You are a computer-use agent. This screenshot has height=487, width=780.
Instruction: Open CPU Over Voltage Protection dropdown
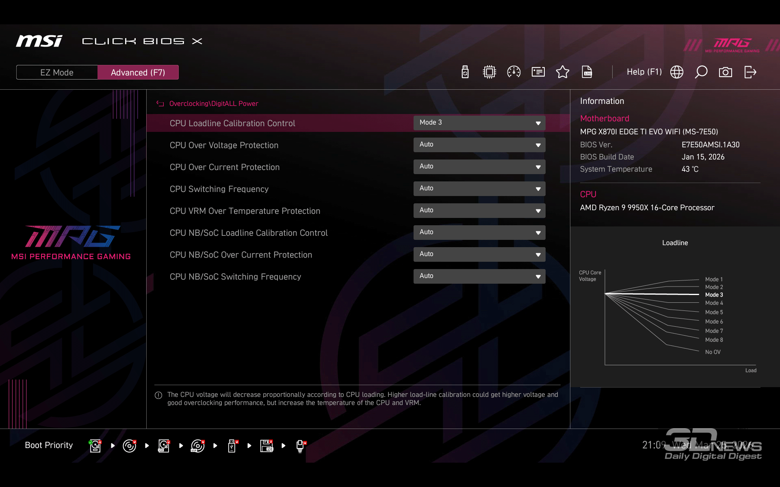click(479, 145)
